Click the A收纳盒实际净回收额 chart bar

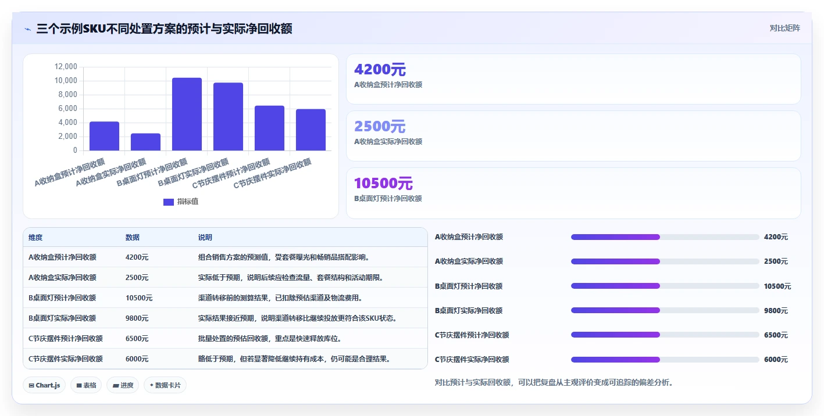145,142
